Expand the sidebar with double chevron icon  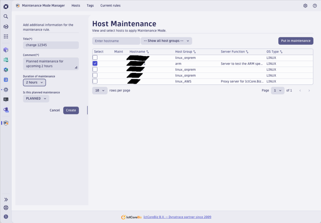tap(6, 200)
